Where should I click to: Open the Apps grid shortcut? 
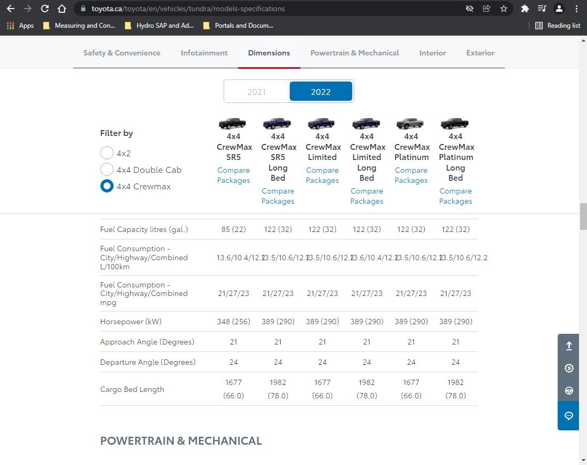click(20, 26)
